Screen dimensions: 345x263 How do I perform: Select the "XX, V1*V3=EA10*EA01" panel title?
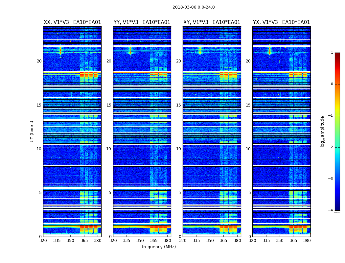coord(72,22)
